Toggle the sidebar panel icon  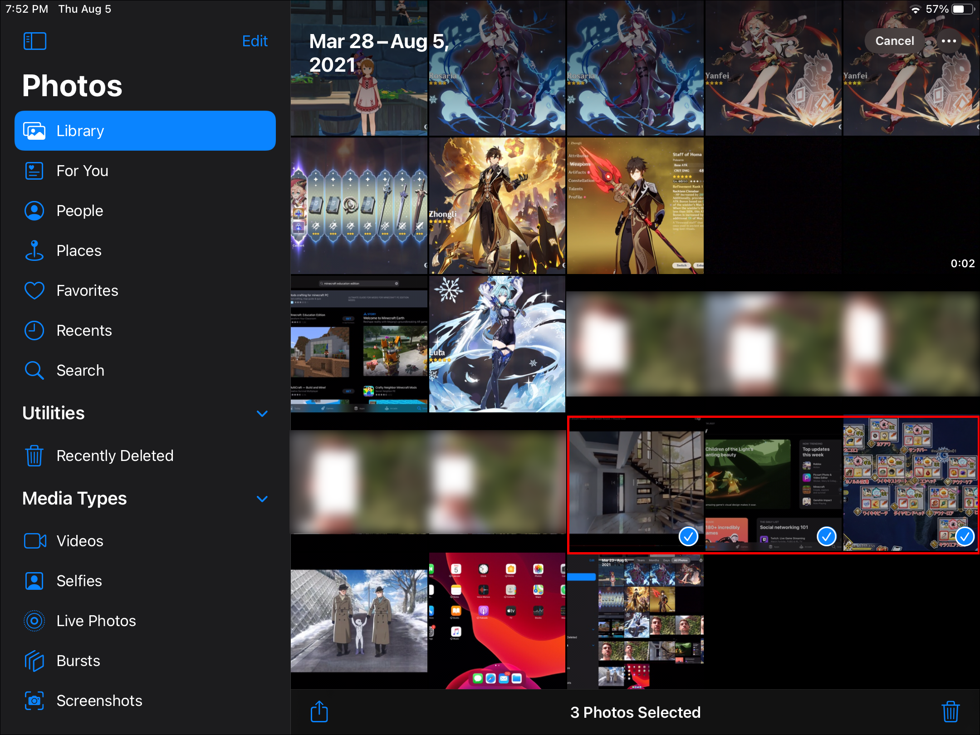tap(34, 41)
